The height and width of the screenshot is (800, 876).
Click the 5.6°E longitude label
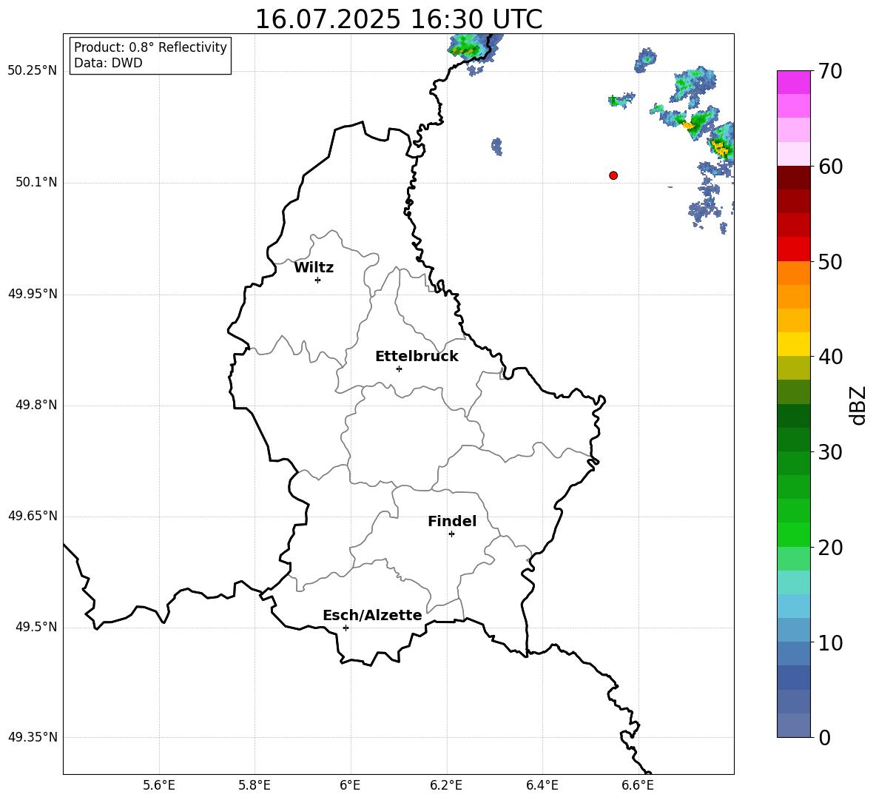[159, 785]
